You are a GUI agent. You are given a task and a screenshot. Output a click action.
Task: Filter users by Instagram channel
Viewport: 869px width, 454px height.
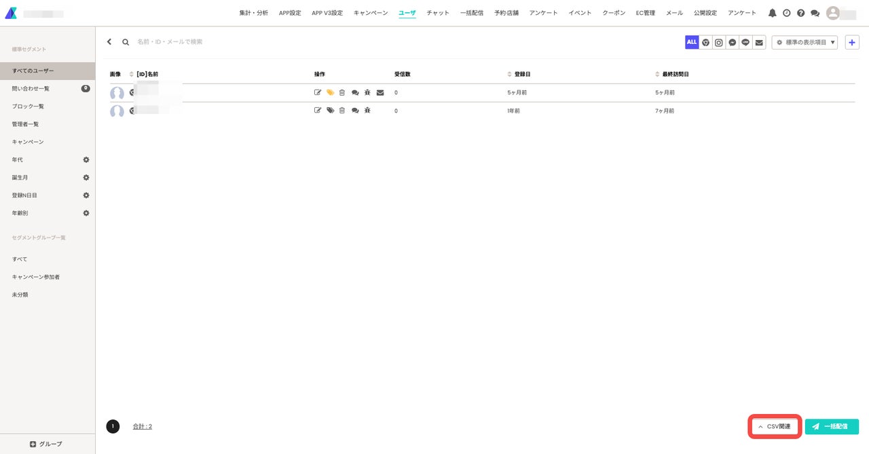719,42
